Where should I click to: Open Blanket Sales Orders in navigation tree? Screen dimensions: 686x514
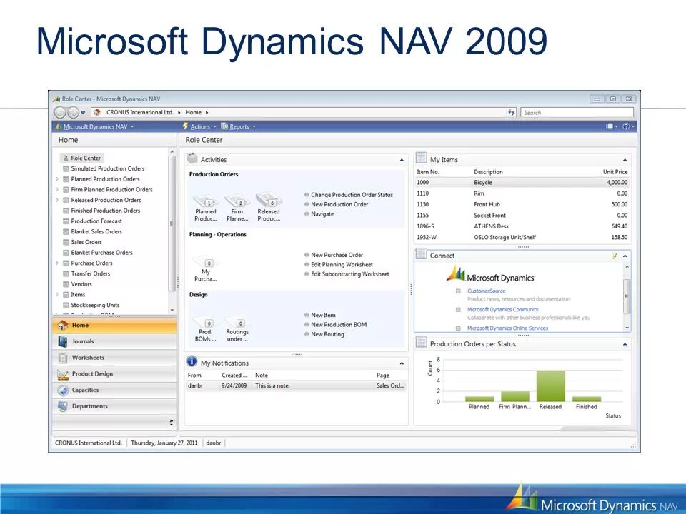coord(96,231)
